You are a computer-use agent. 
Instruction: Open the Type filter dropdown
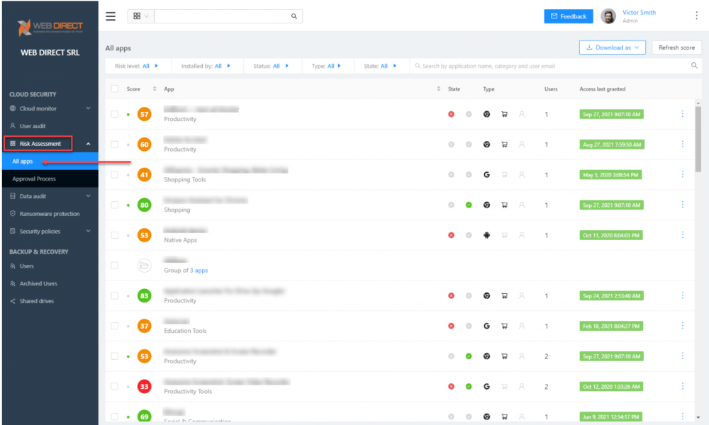(x=326, y=66)
